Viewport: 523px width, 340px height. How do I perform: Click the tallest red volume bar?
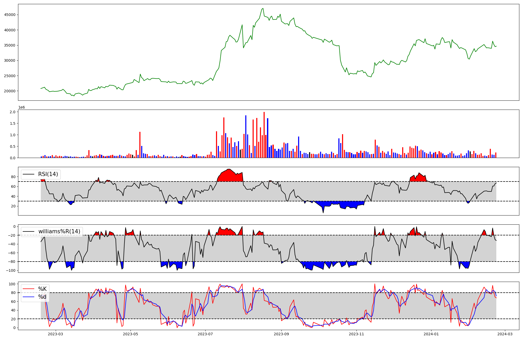pos(264,135)
